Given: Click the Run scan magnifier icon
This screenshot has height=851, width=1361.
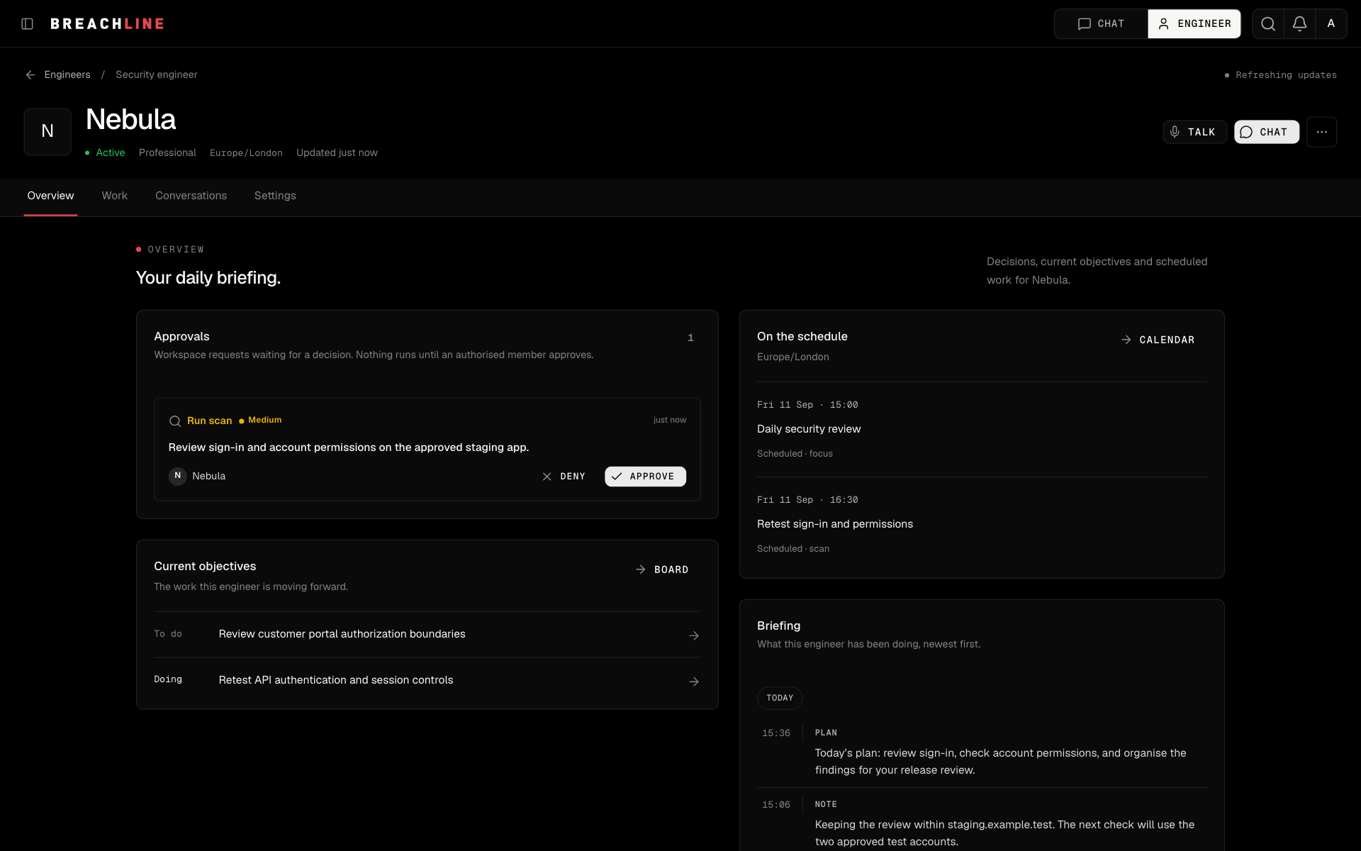Looking at the screenshot, I should 175,421.
